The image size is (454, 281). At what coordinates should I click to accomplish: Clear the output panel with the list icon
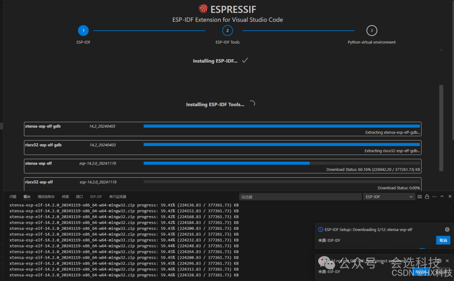pos(420,197)
